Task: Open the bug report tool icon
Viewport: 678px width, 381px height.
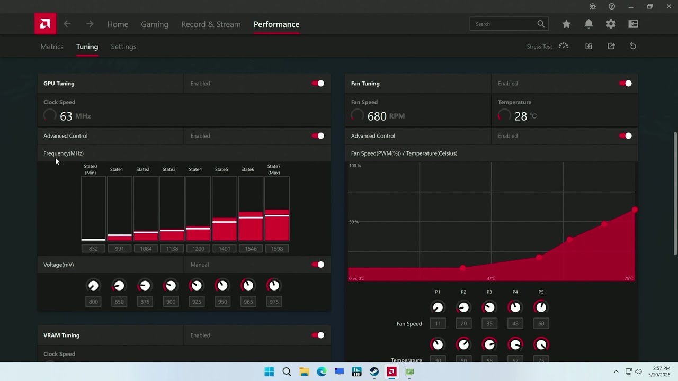Action: (593, 6)
